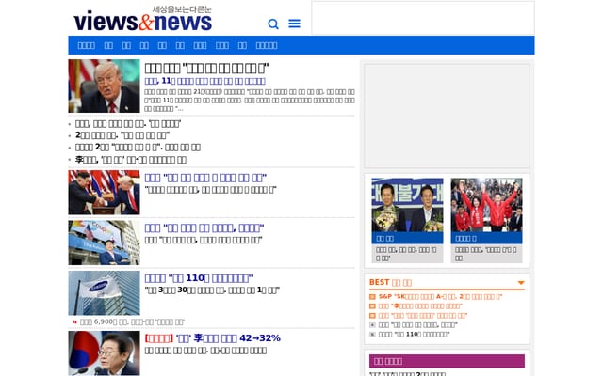Open the main headline containing "110"
The image size is (603, 376).
pyautogui.click(x=199, y=278)
